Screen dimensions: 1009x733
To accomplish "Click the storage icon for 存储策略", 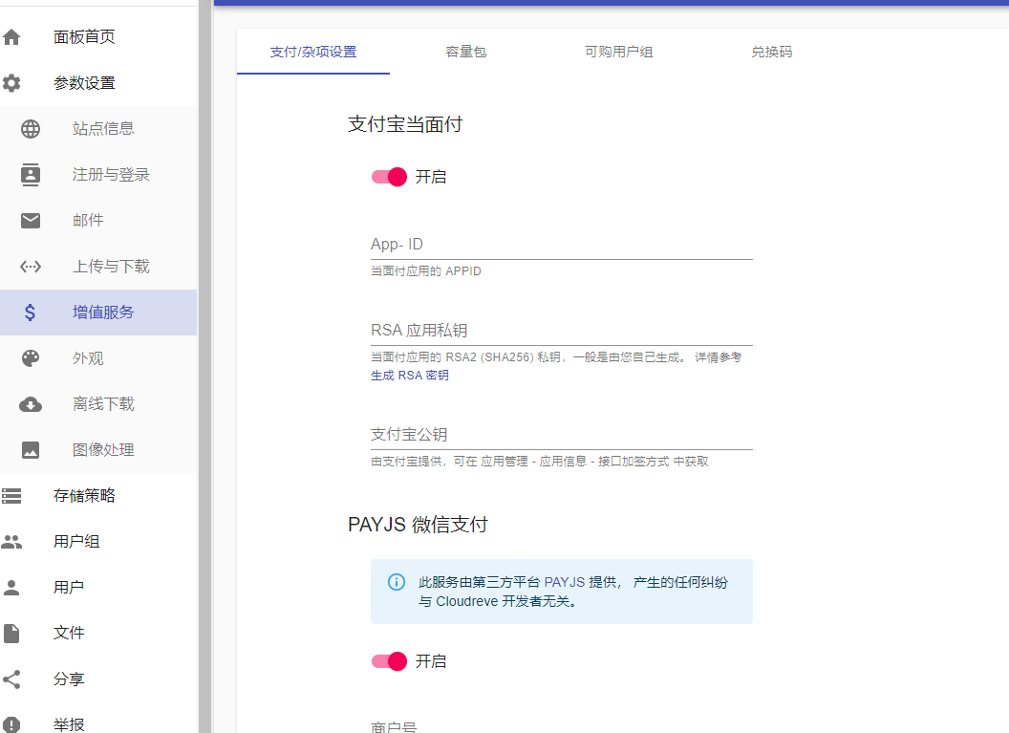I will (x=11, y=496).
